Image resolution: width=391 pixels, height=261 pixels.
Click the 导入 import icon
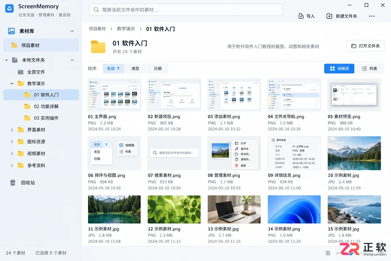(301, 16)
